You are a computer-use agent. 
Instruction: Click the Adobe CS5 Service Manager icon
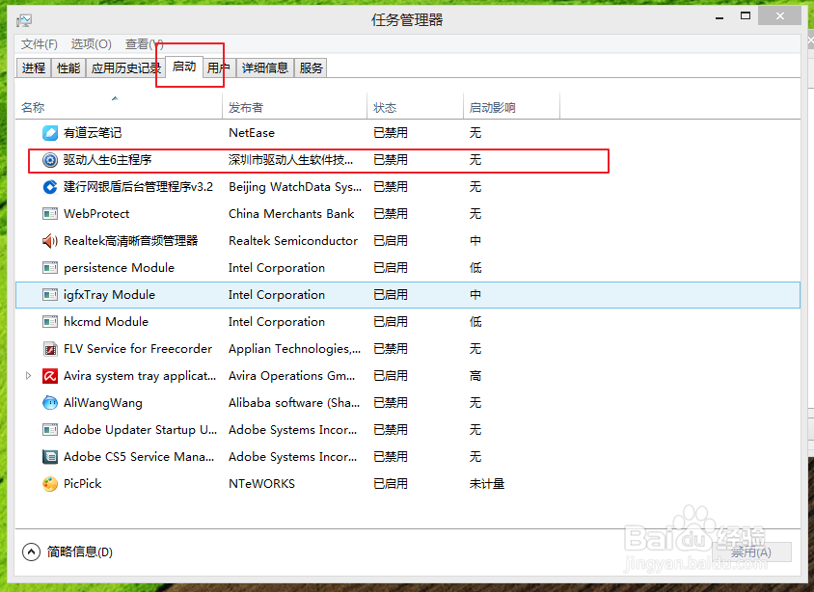click(50, 457)
